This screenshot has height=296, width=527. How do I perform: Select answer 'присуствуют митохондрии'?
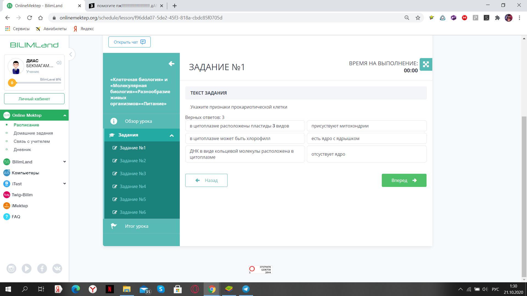click(x=366, y=126)
